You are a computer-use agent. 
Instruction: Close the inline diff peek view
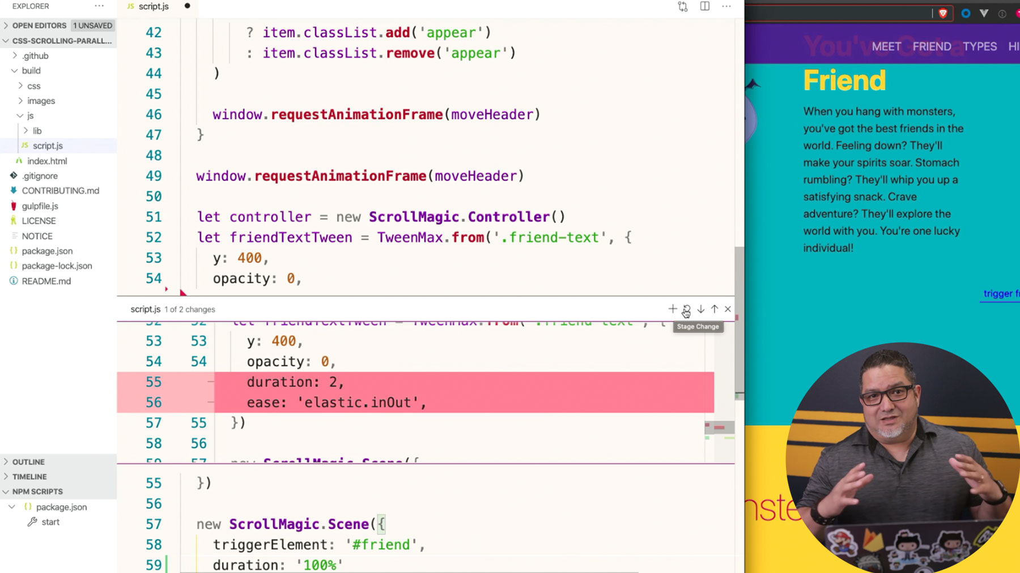click(x=728, y=309)
